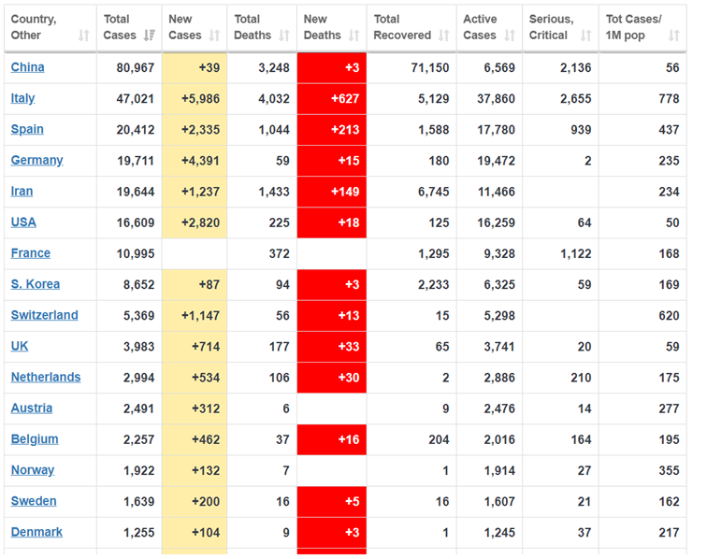Open the S. Korea country link
Viewport: 707px width, 559px height.
pos(36,284)
